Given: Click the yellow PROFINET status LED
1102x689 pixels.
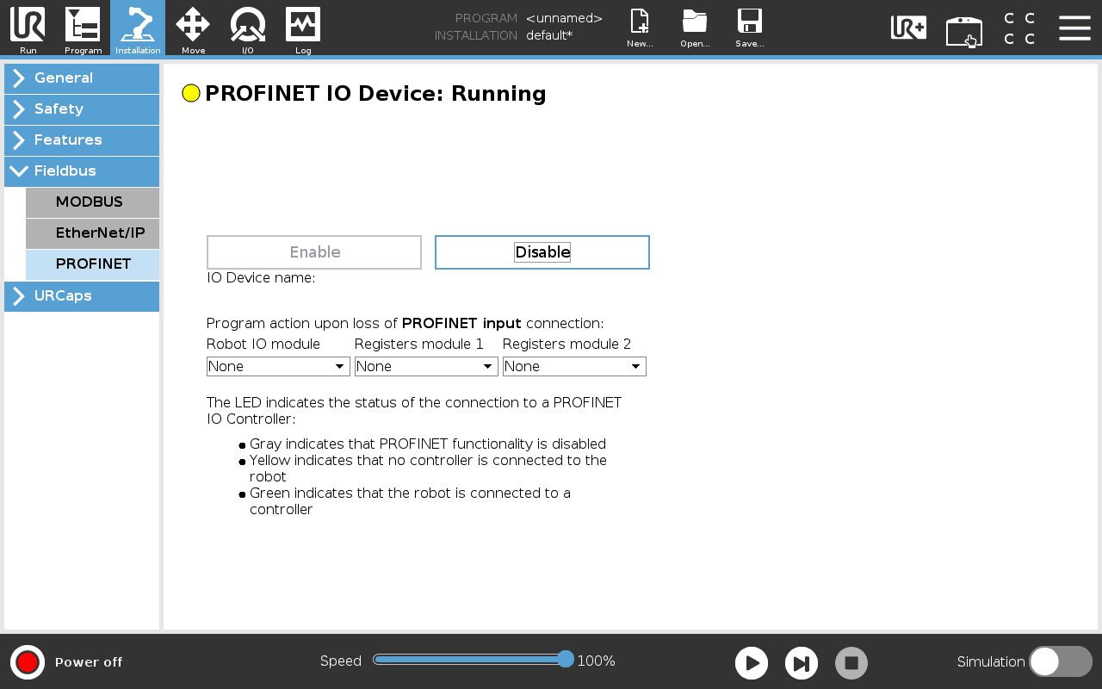Looking at the screenshot, I should pyautogui.click(x=191, y=93).
